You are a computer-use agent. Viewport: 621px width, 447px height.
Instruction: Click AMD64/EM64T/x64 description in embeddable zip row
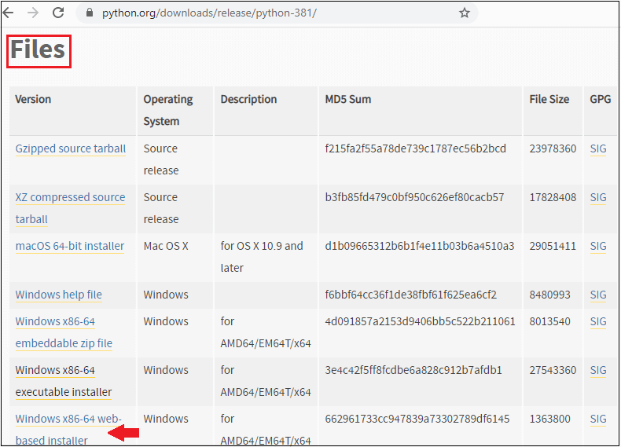pyautogui.click(x=266, y=332)
